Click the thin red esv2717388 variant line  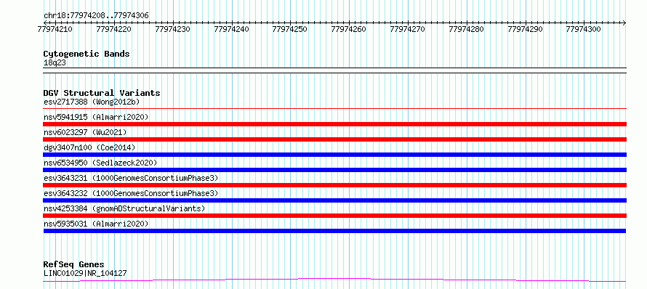tap(334, 109)
